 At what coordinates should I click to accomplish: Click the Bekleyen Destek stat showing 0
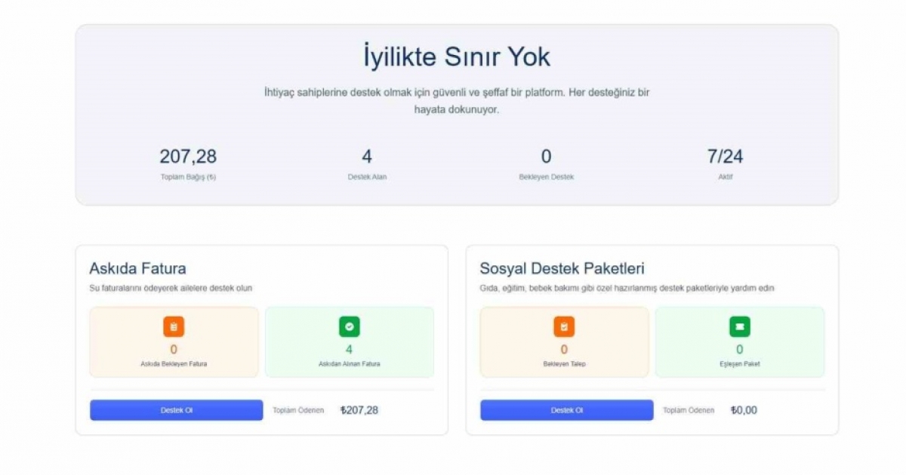coord(546,157)
